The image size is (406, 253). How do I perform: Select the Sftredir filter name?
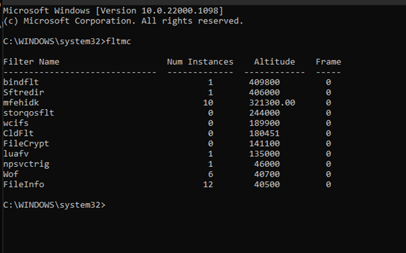(x=24, y=92)
